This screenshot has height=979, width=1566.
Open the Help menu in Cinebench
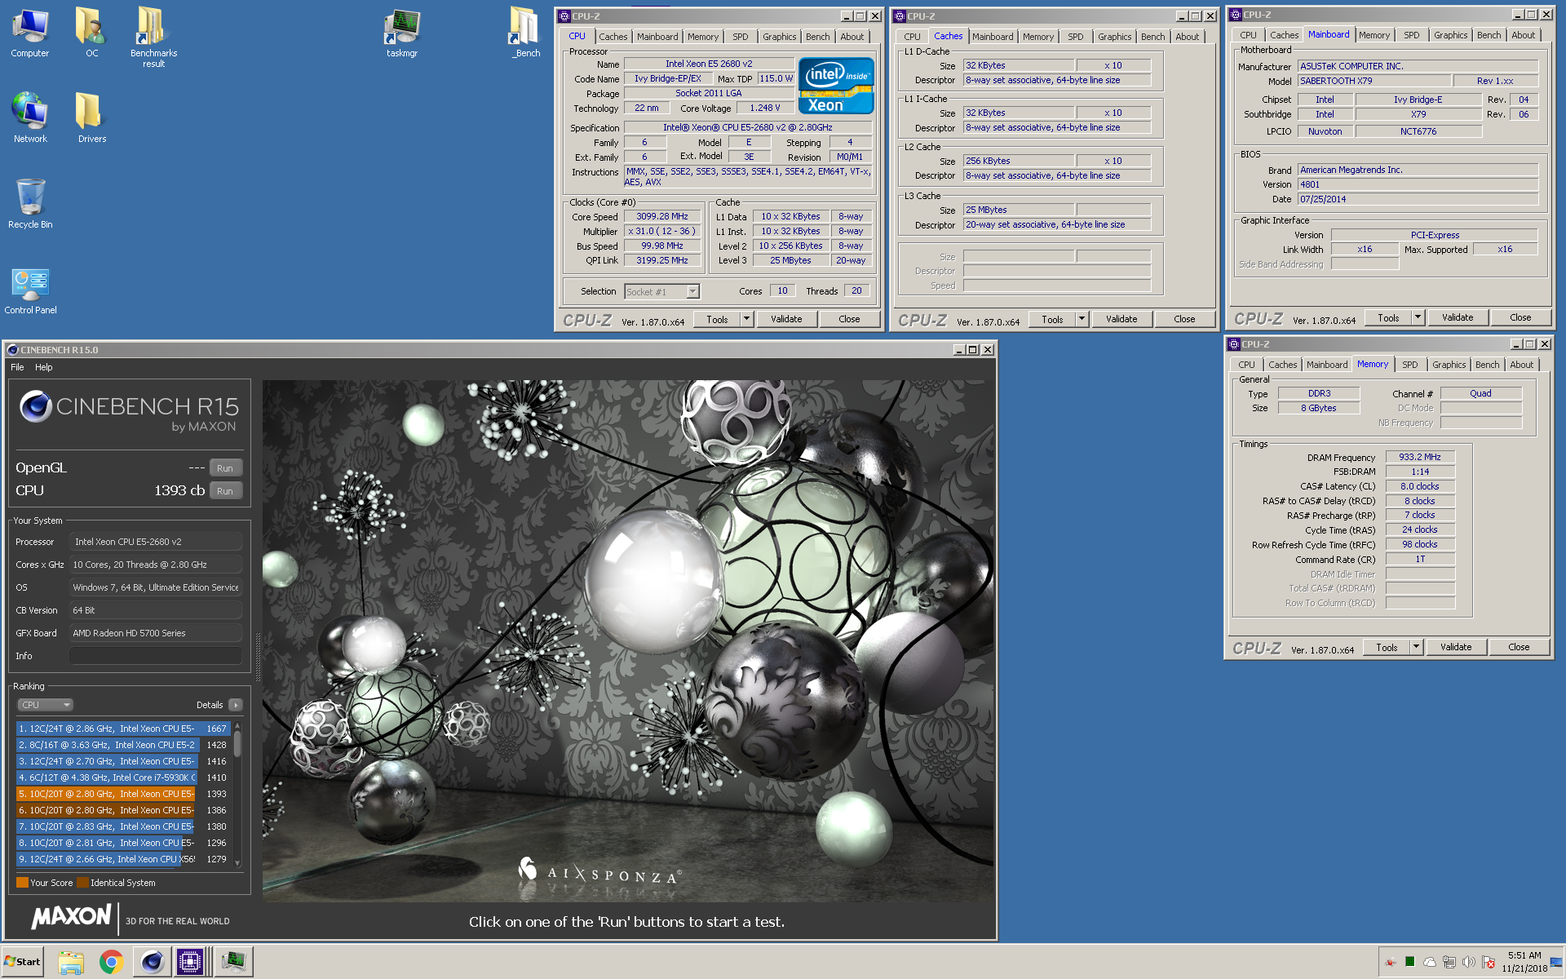[x=43, y=367]
